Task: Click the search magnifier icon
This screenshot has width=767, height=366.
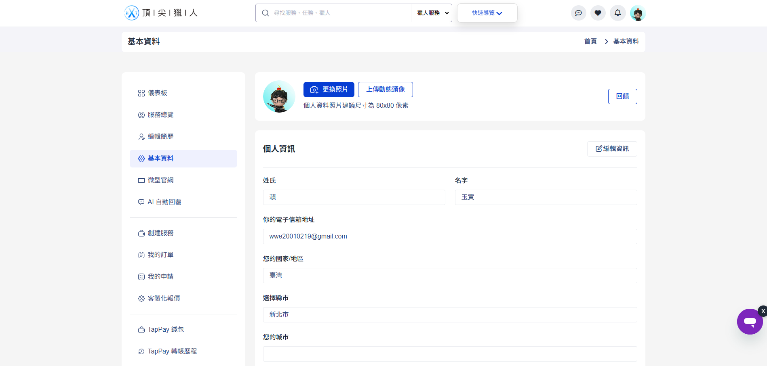Action: 265,13
